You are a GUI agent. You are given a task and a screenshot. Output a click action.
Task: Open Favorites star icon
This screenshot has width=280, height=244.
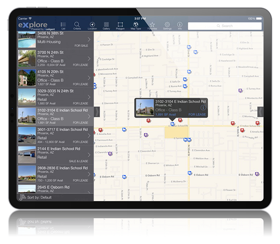click(x=152, y=25)
